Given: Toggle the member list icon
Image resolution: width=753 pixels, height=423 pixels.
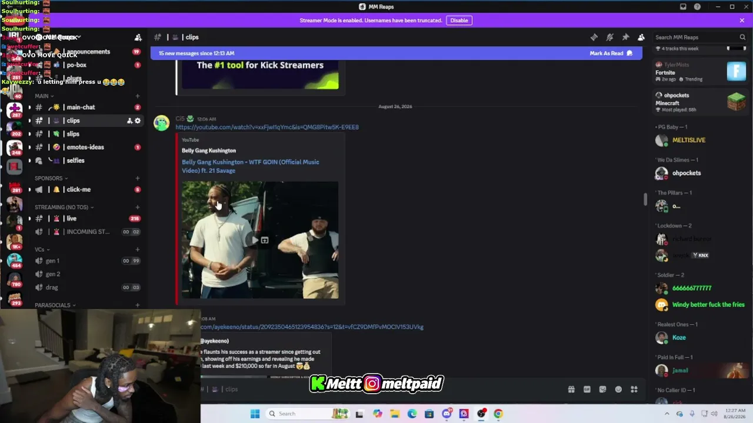Looking at the screenshot, I should [x=641, y=37].
